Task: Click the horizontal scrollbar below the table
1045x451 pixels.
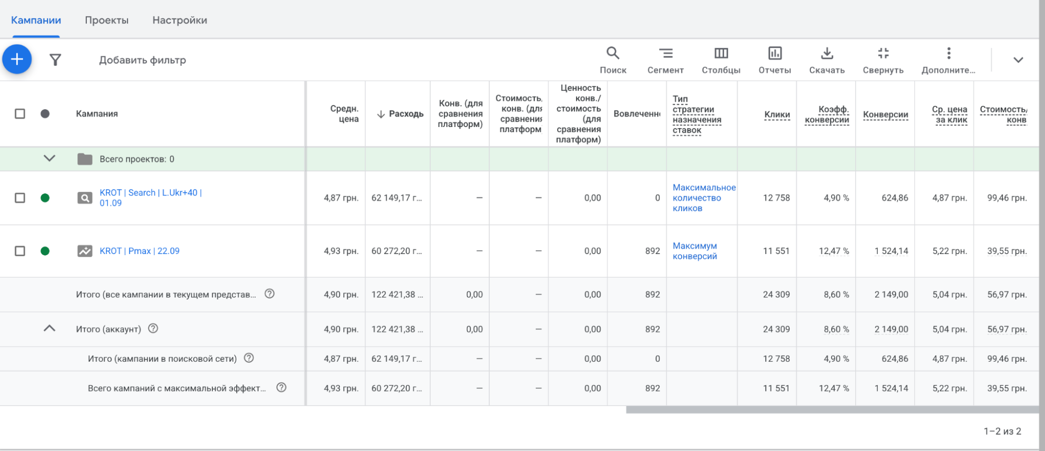Action: click(x=831, y=410)
